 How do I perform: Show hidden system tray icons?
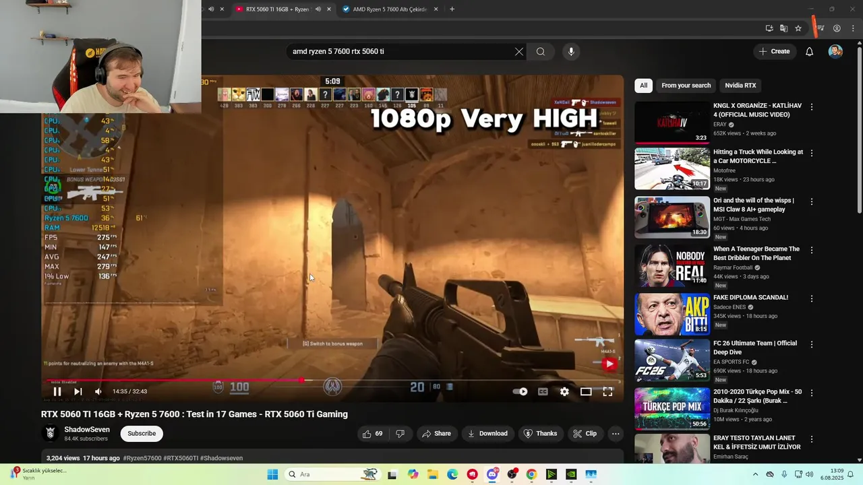[x=755, y=474]
